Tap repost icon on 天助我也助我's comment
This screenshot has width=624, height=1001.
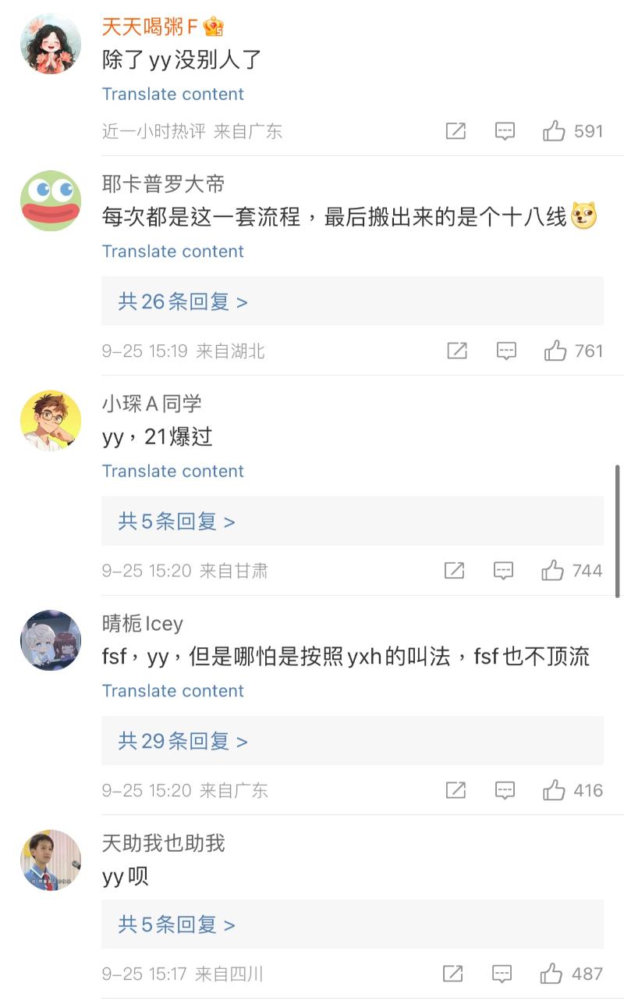[453, 974]
